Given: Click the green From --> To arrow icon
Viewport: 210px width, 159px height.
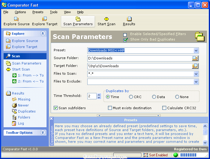Looking at the screenshot, I should pos(14,75).
